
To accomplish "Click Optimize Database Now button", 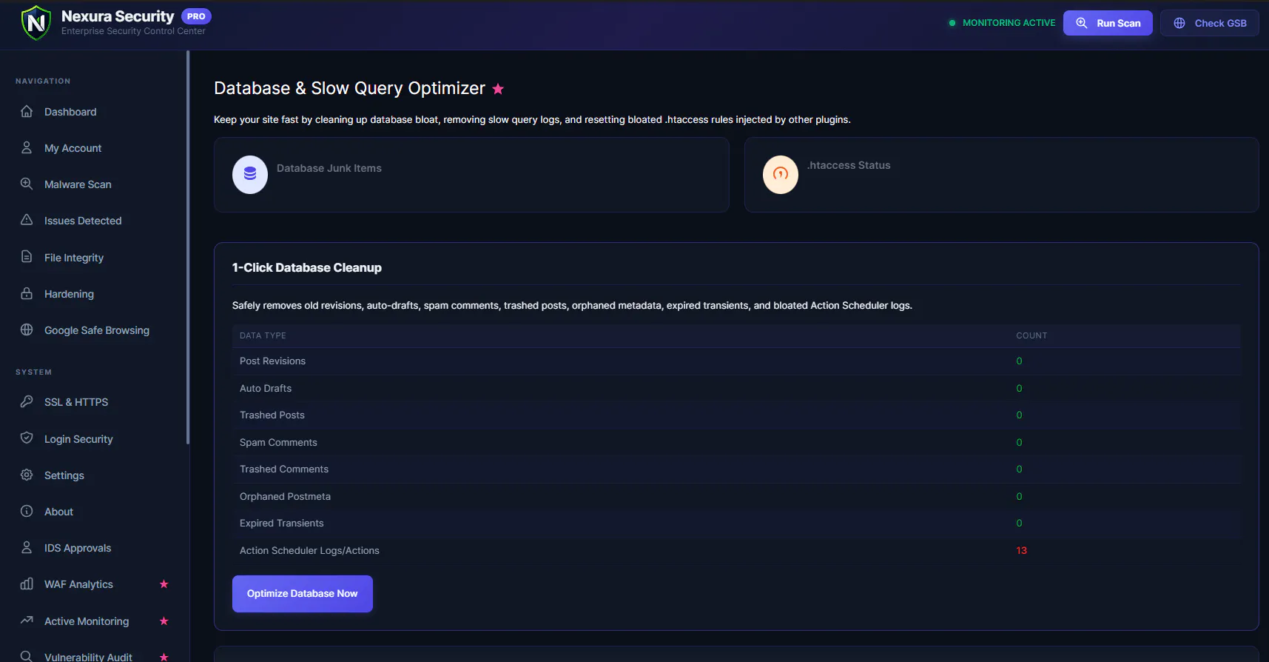I will (303, 594).
